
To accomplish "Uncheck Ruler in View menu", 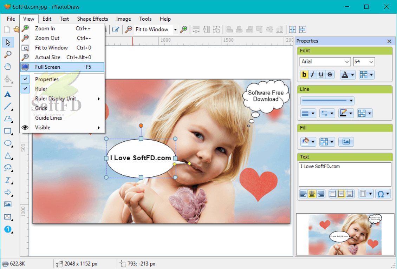I will click(x=62, y=89).
